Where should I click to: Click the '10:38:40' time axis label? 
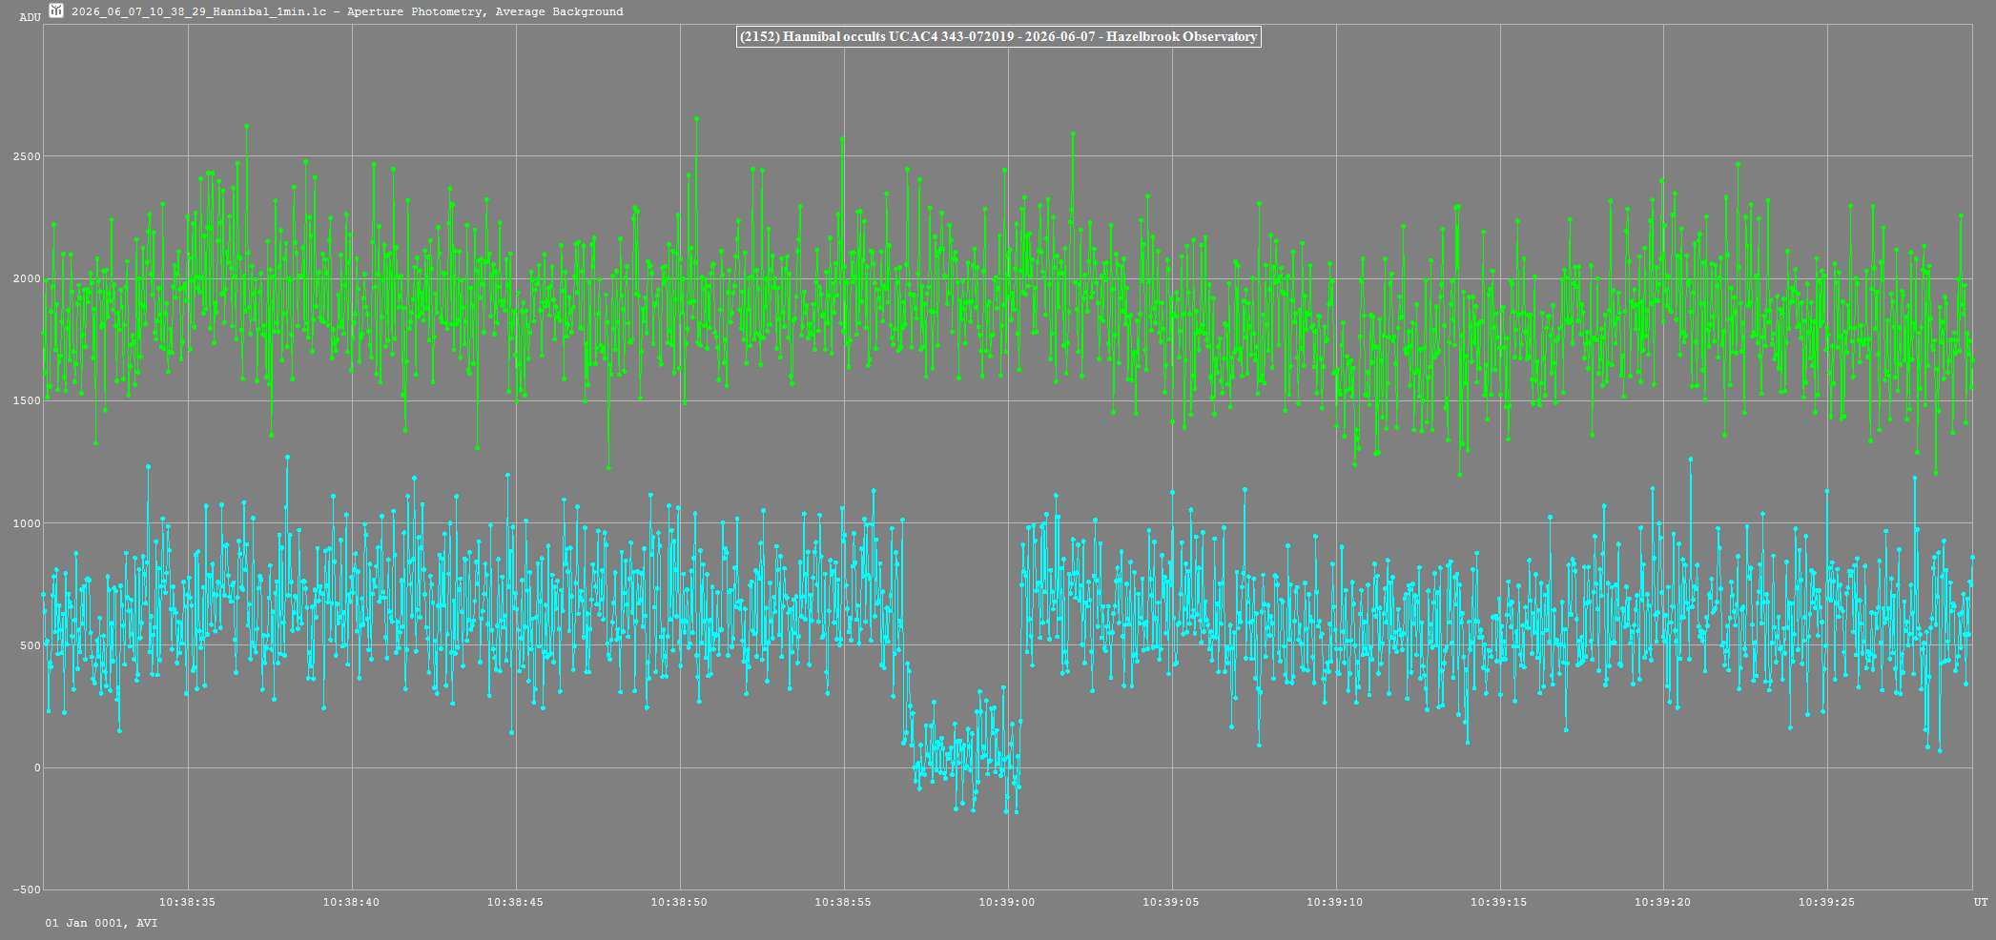pos(351,902)
